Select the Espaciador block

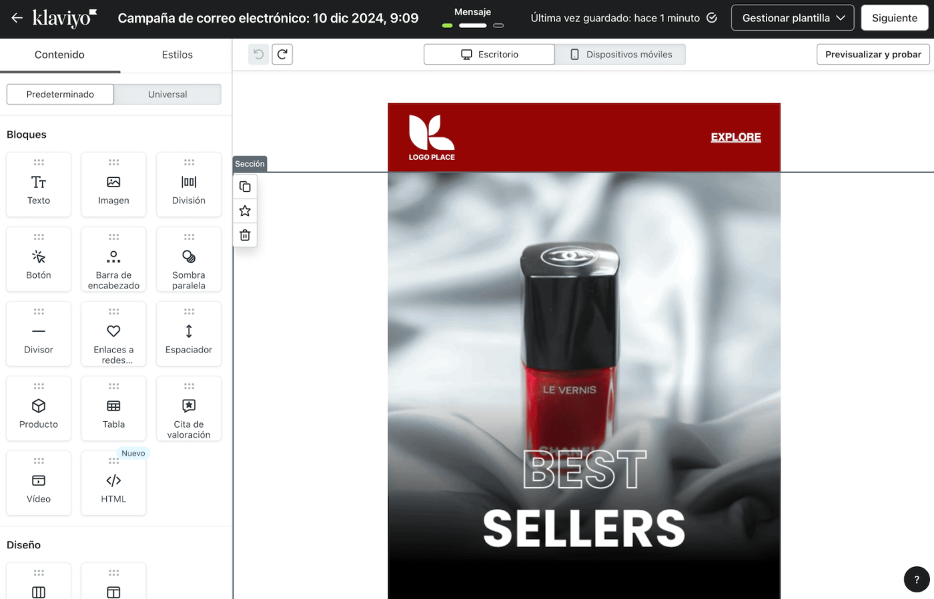click(x=189, y=334)
